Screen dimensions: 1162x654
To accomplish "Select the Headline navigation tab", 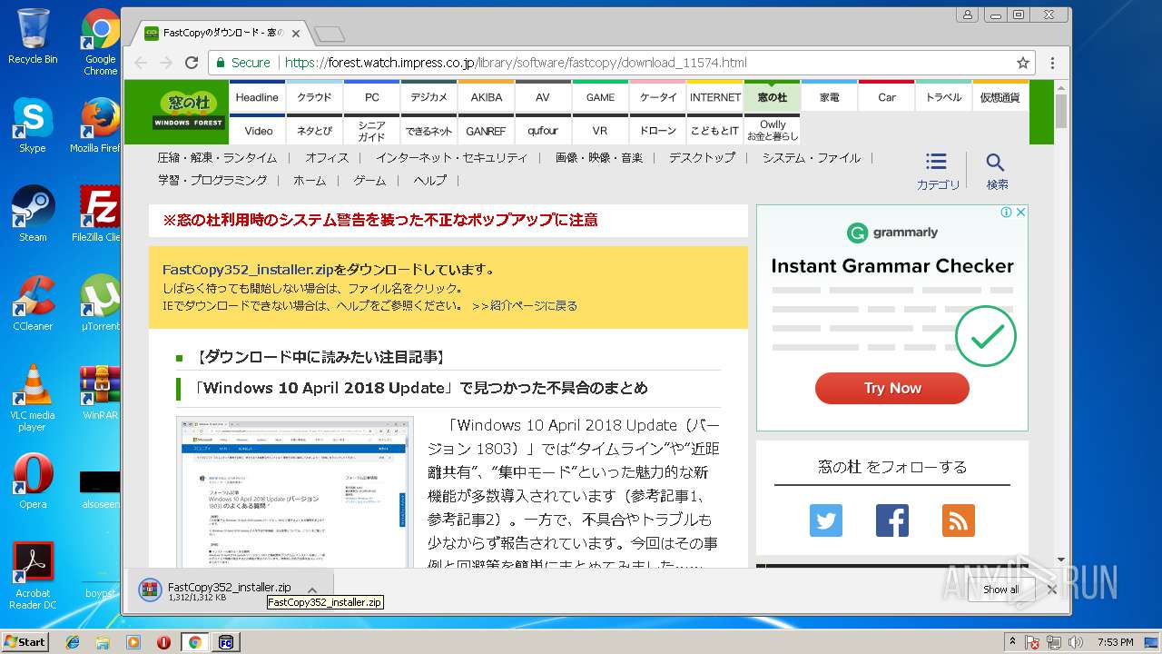I will (257, 97).
